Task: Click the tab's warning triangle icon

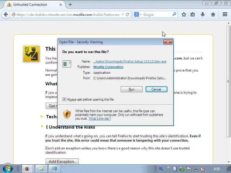Action: pyautogui.click(x=9, y=5)
